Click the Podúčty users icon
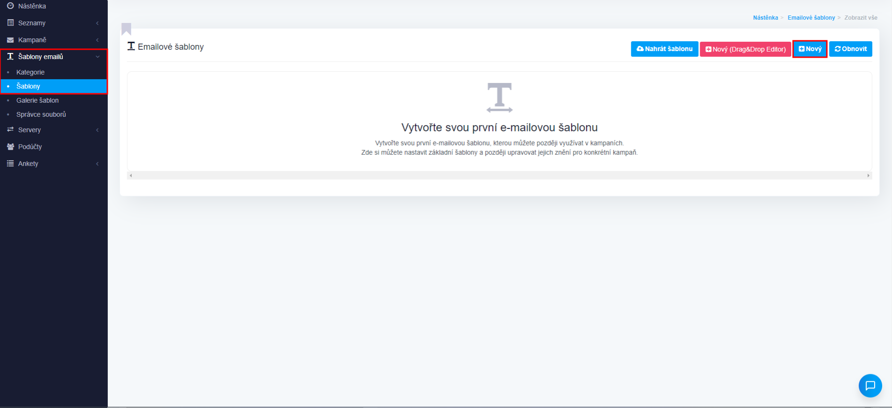Screen dimensions: 892x408 pyautogui.click(x=10, y=147)
